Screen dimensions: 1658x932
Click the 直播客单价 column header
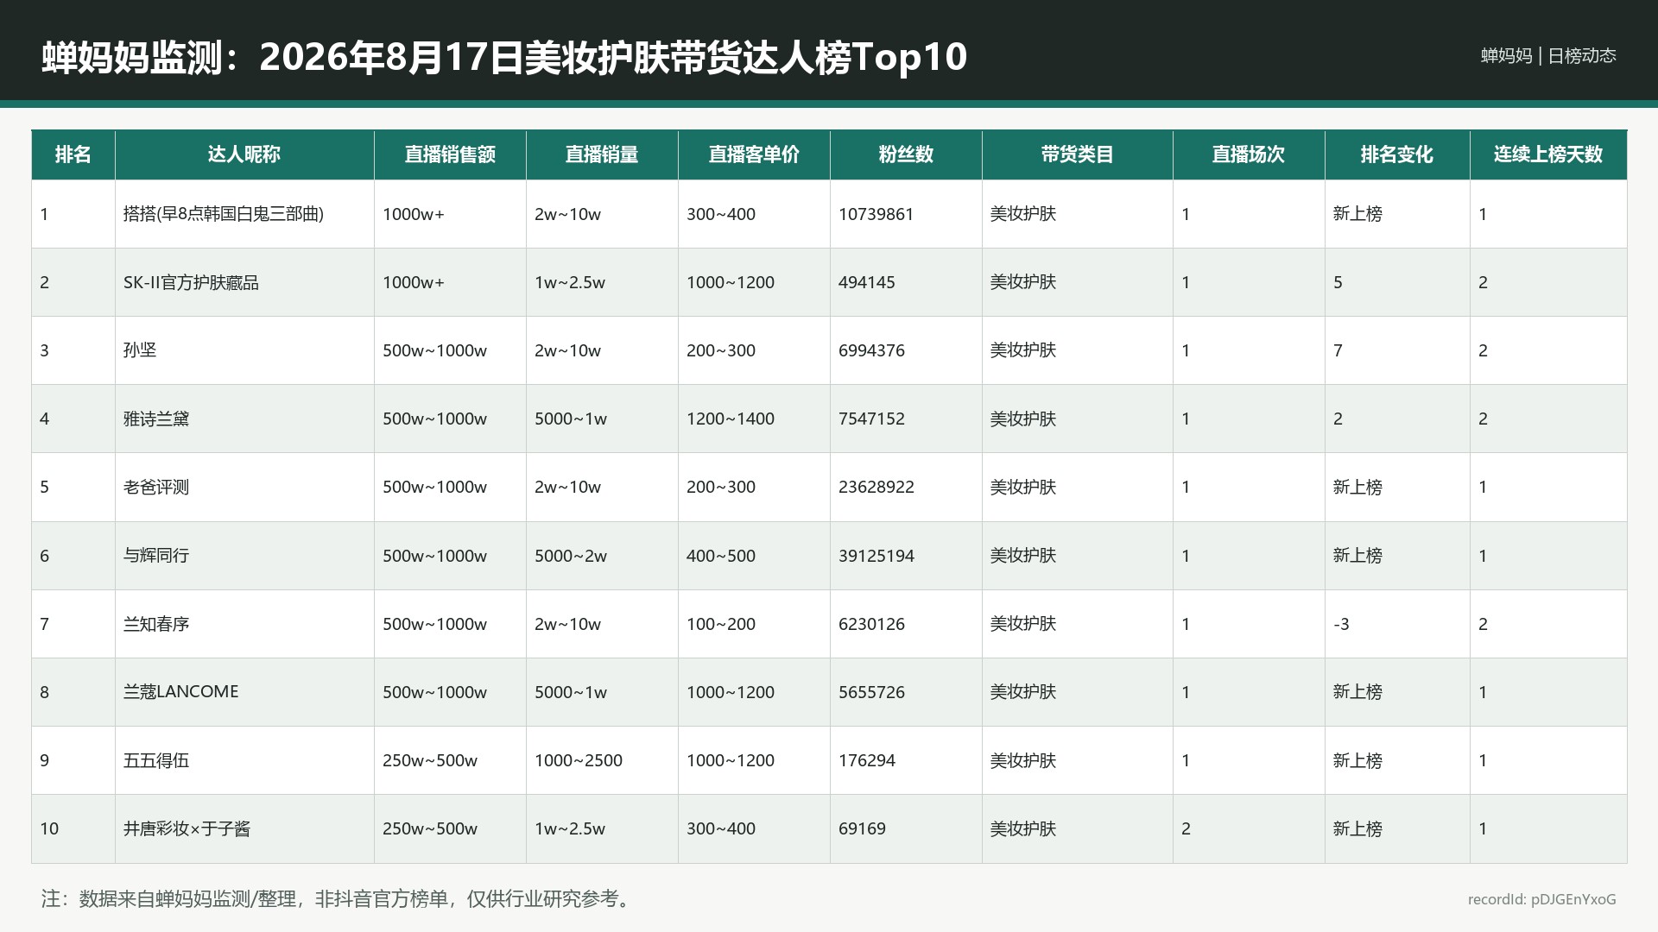[754, 154]
